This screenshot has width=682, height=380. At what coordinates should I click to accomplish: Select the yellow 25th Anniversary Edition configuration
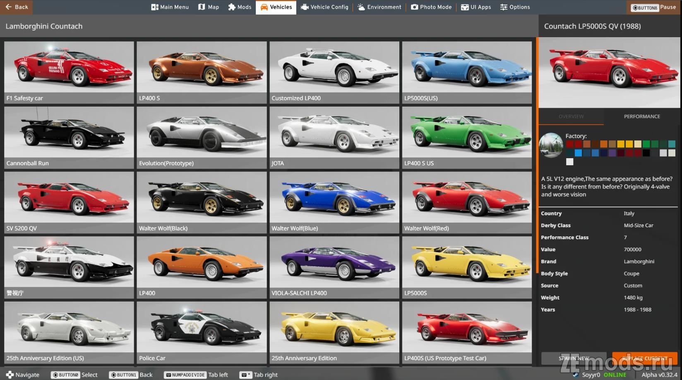334,332
